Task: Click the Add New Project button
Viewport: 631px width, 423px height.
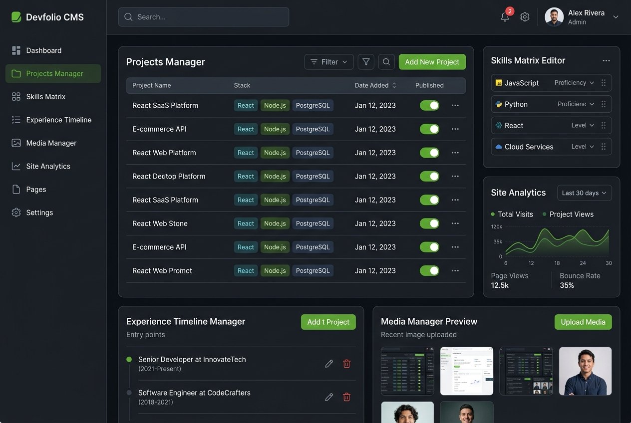Action: pyautogui.click(x=432, y=62)
